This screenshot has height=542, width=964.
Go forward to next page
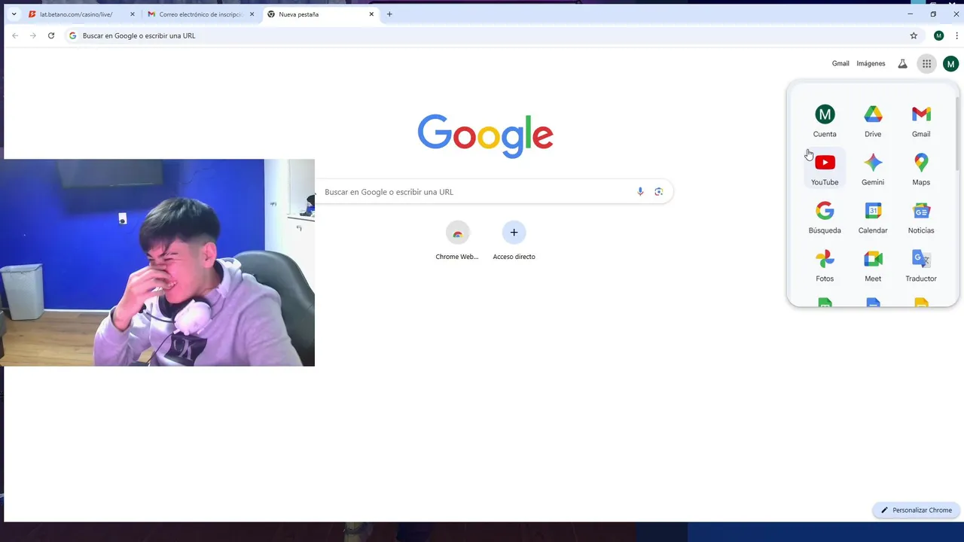tap(33, 35)
